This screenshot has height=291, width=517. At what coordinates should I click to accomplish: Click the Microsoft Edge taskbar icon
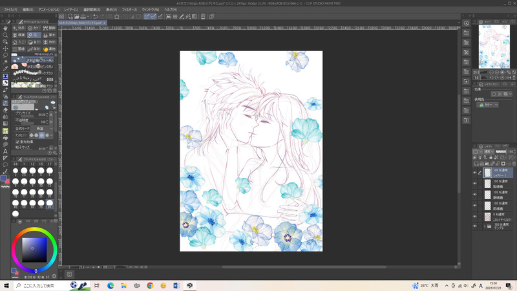pyautogui.click(x=111, y=285)
